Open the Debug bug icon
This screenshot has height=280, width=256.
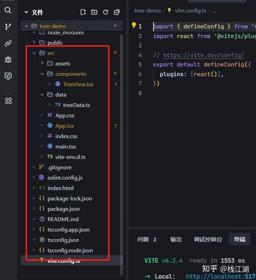8,59
